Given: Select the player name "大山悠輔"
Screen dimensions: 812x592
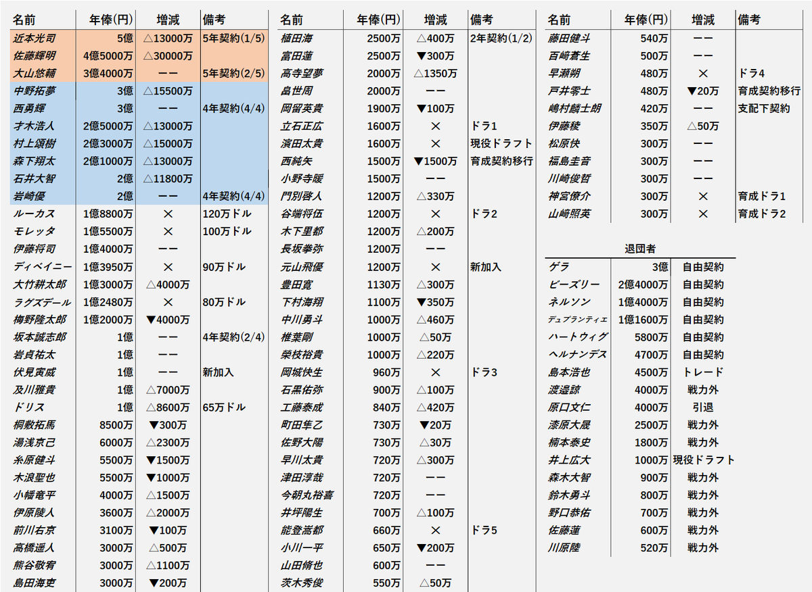Looking at the screenshot, I should (35, 74).
